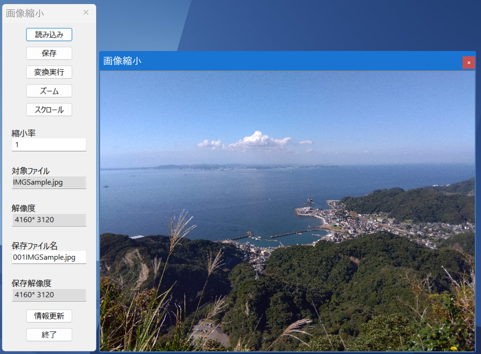This screenshot has height=354, width=481.
Task: Click the 読み込み (load) button
Action: pos(49,35)
